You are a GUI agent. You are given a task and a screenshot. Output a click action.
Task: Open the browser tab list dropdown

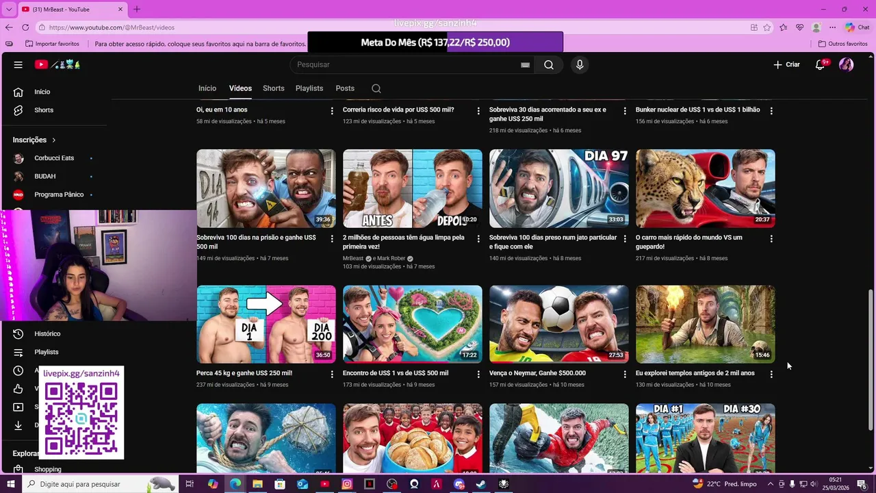point(9,9)
